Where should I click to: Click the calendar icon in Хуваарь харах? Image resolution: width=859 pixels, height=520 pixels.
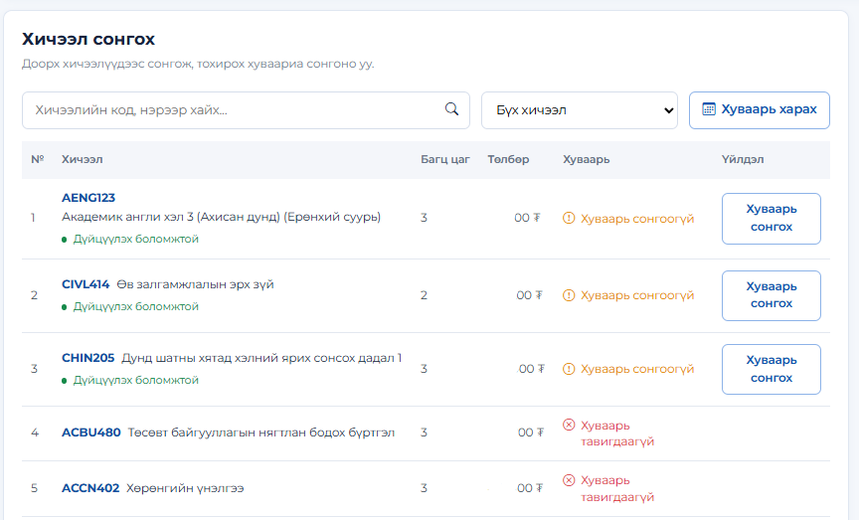pos(708,109)
